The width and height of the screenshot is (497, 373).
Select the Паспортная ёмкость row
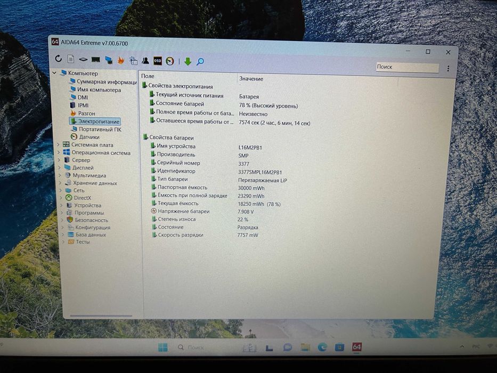(x=208, y=188)
